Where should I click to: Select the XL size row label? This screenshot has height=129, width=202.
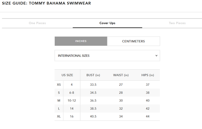point(59,116)
